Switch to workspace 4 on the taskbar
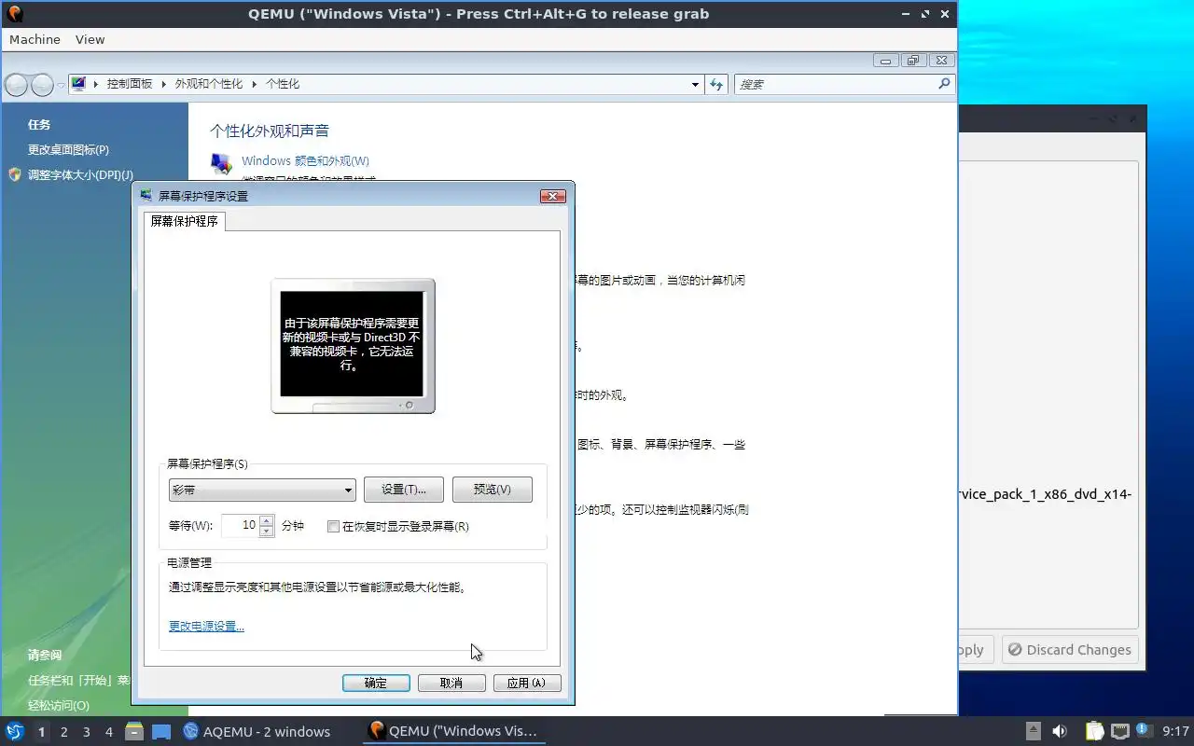The width and height of the screenshot is (1194, 746). (x=109, y=732)
